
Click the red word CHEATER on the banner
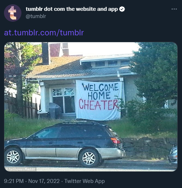[x=99, y=104]
